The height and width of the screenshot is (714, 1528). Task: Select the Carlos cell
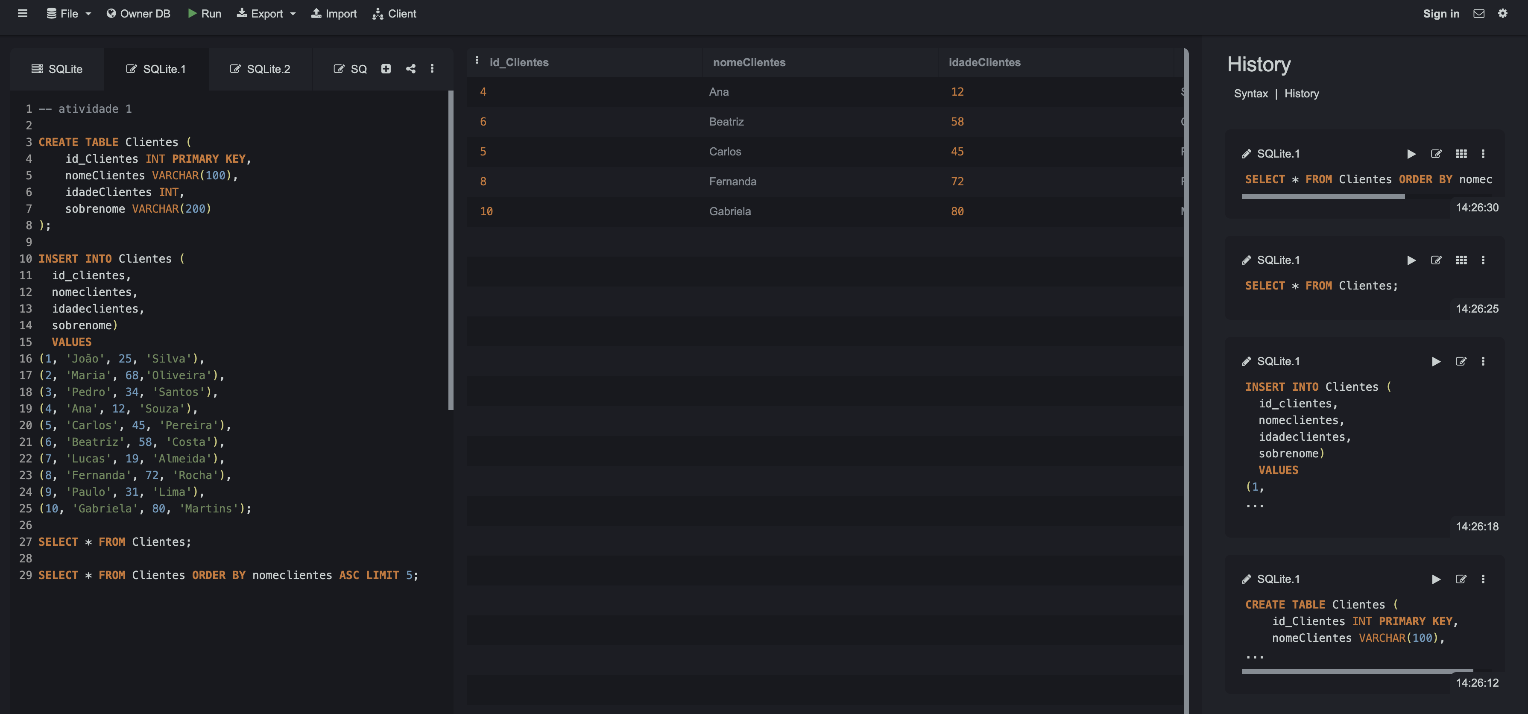725,151
